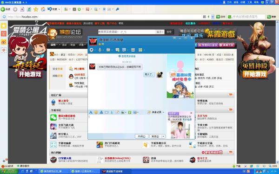Image resolution: width=279 pixels, height=174 pixels.
Task: Expand the dropdown next to the apps grid icon
Action: 144,50
